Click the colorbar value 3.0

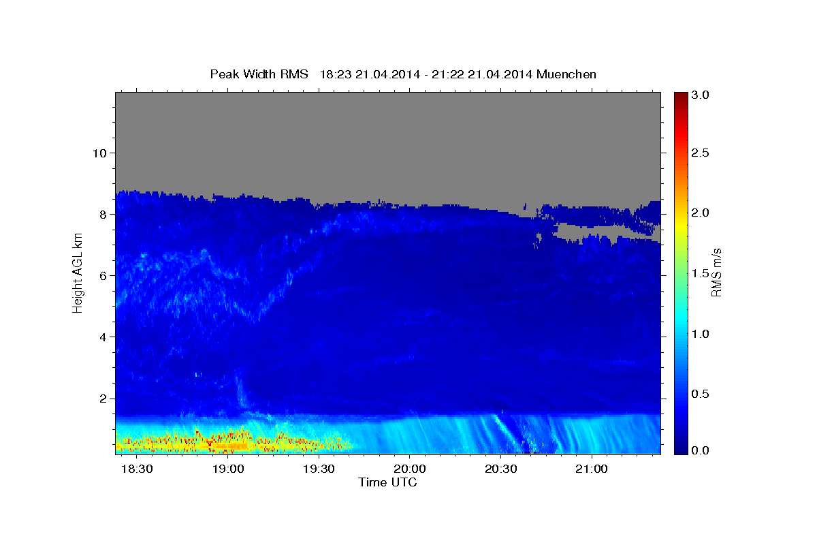(x=701, y=95)
